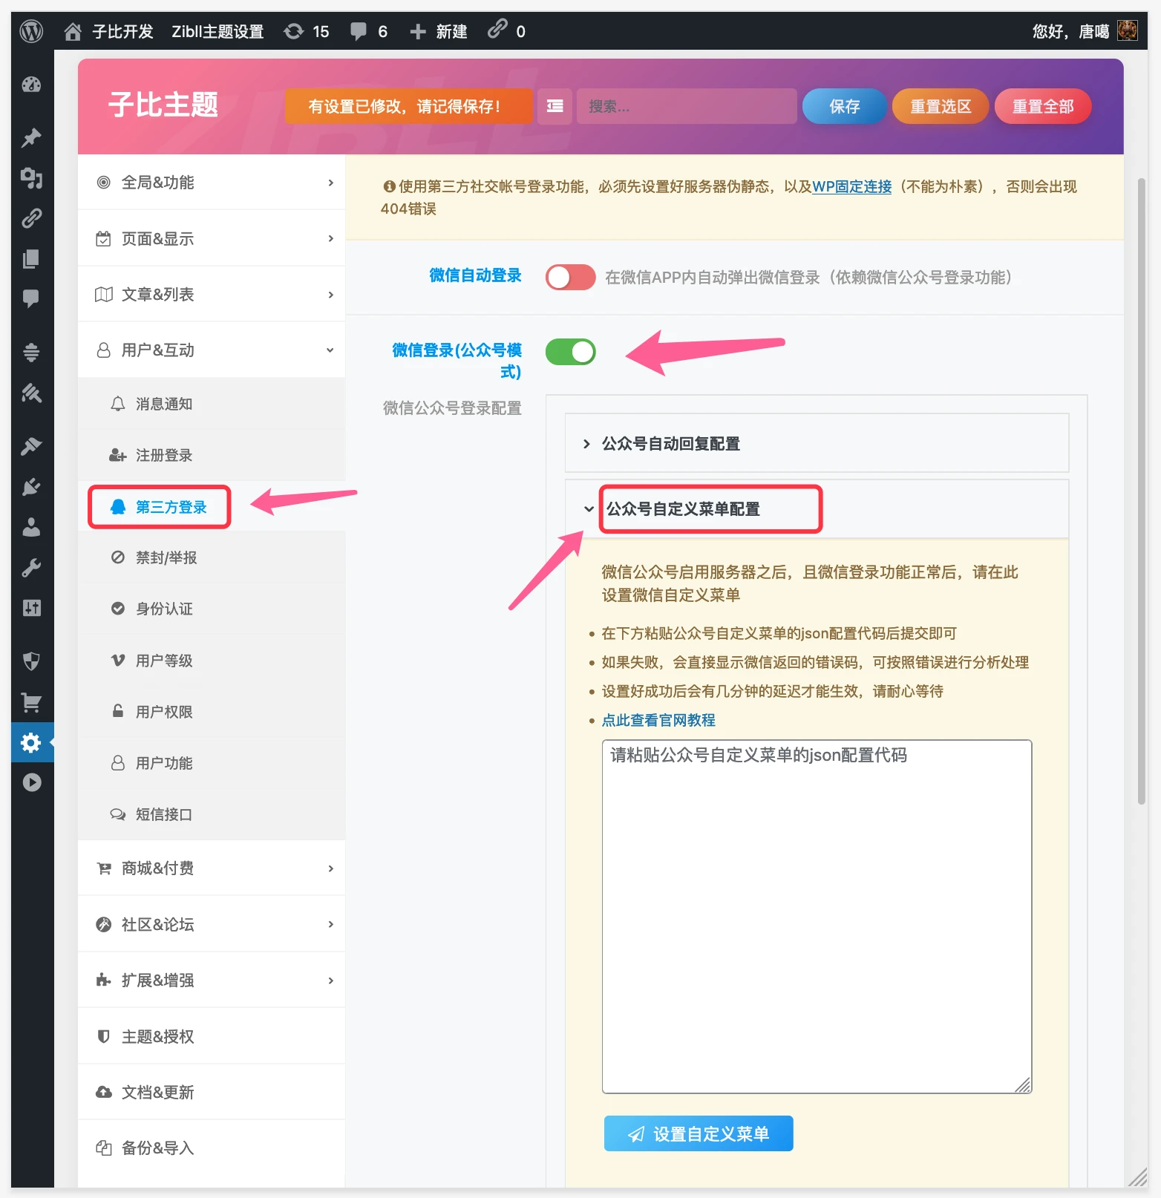Click the 重置选区 button
1161x1198 pixels.
point(941,106)
